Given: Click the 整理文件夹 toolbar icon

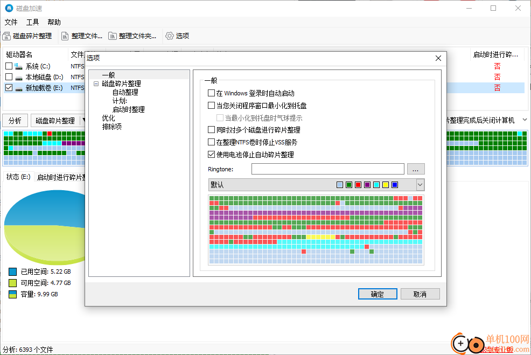Looking at the screenshot, I should [x=113, y=36].
